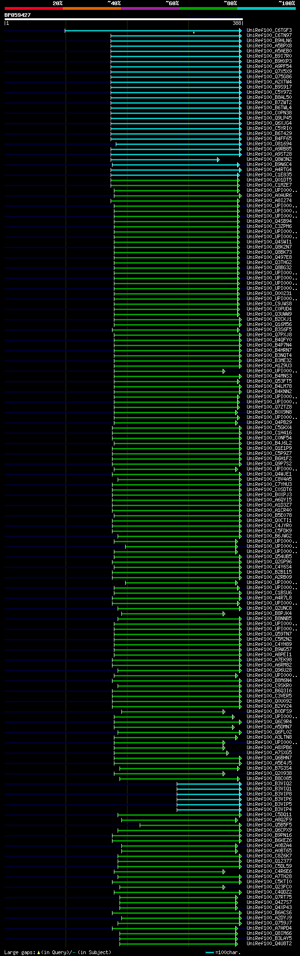The image size is (300, 956).
Task: Select the UniRef100_B3VIQ2 label
Action: 269,784
